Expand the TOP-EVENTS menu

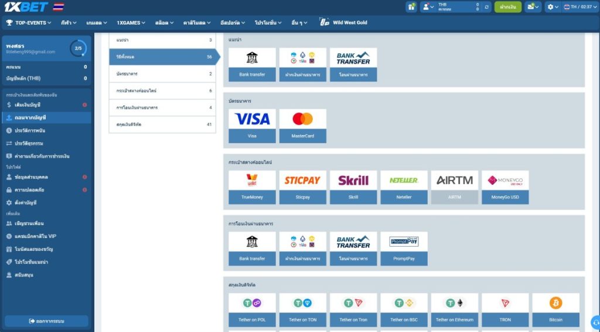(x=29, y=23)
